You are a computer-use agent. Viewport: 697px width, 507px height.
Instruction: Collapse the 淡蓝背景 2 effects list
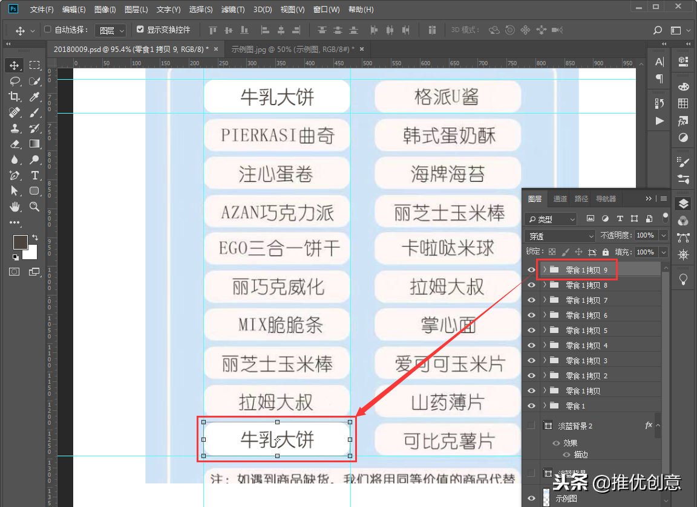tap(658, 425)
